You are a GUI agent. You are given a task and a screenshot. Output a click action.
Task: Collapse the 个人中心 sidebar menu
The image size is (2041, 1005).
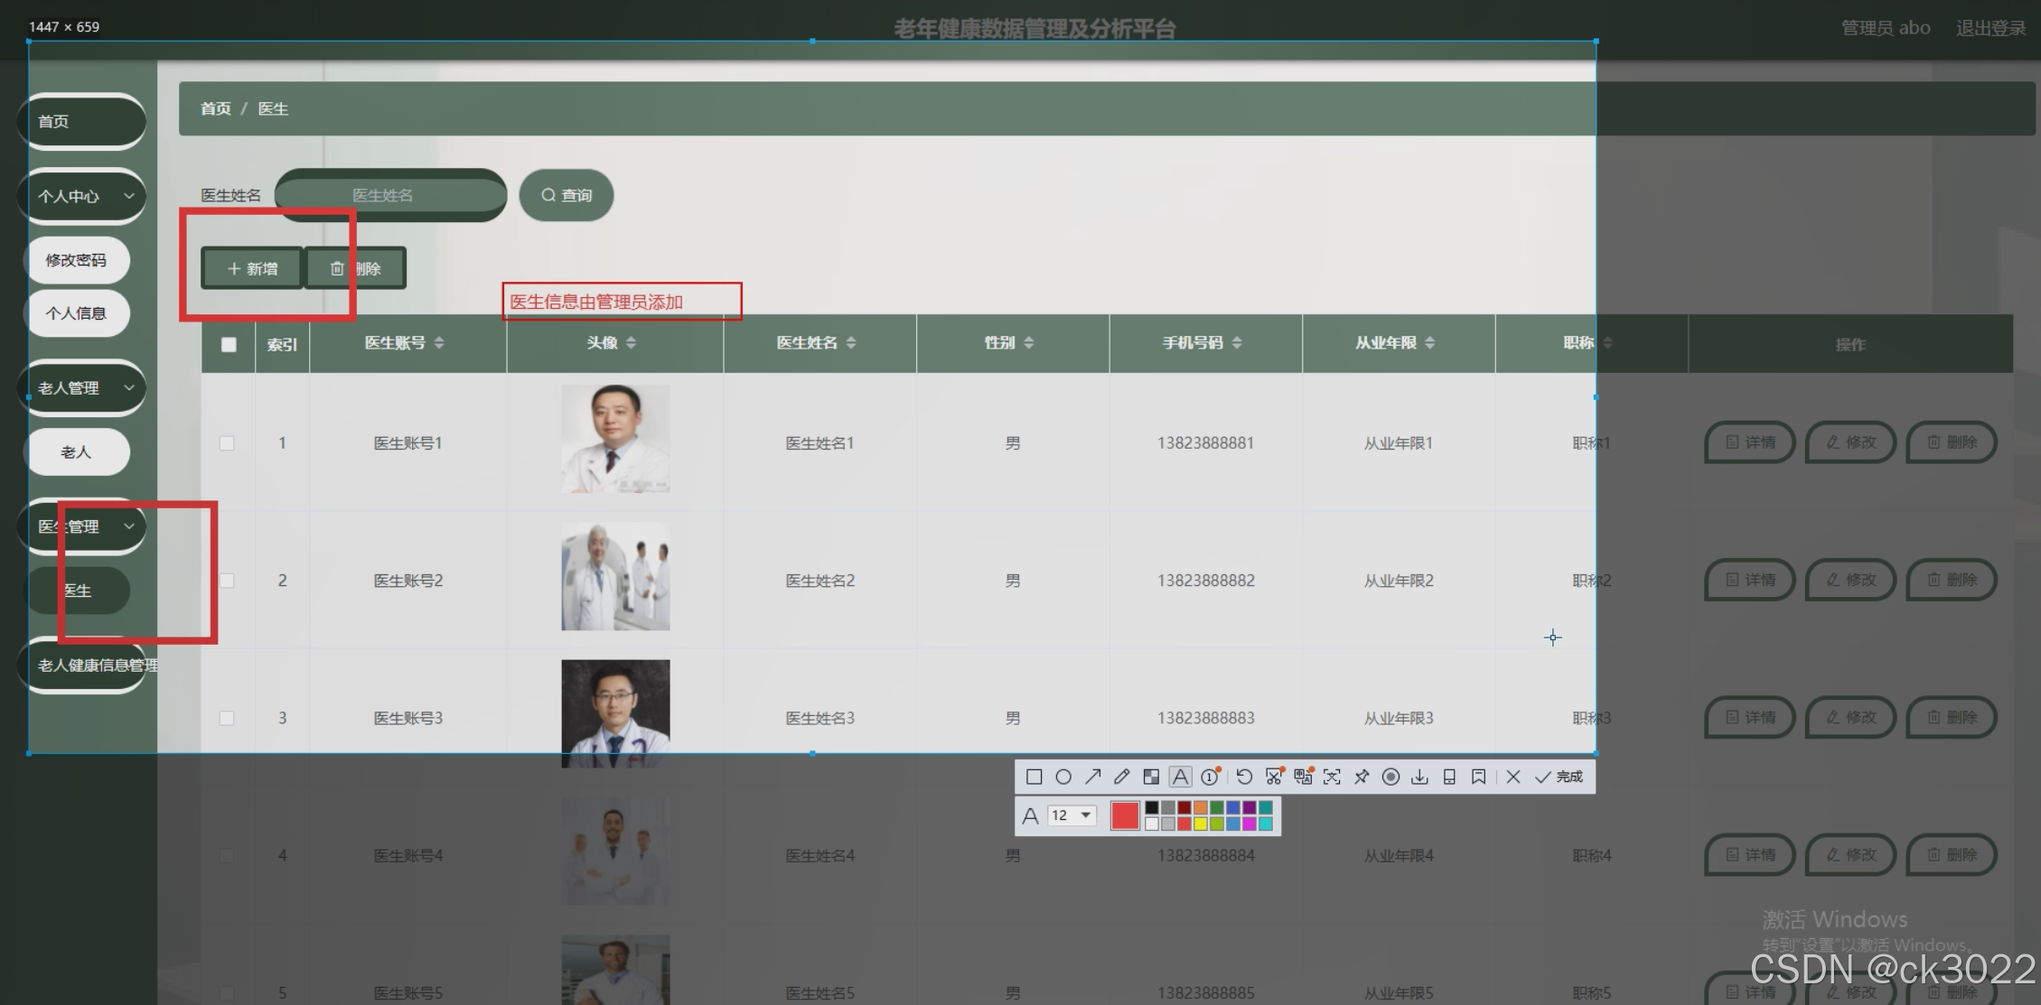click(x=81, y=196)
